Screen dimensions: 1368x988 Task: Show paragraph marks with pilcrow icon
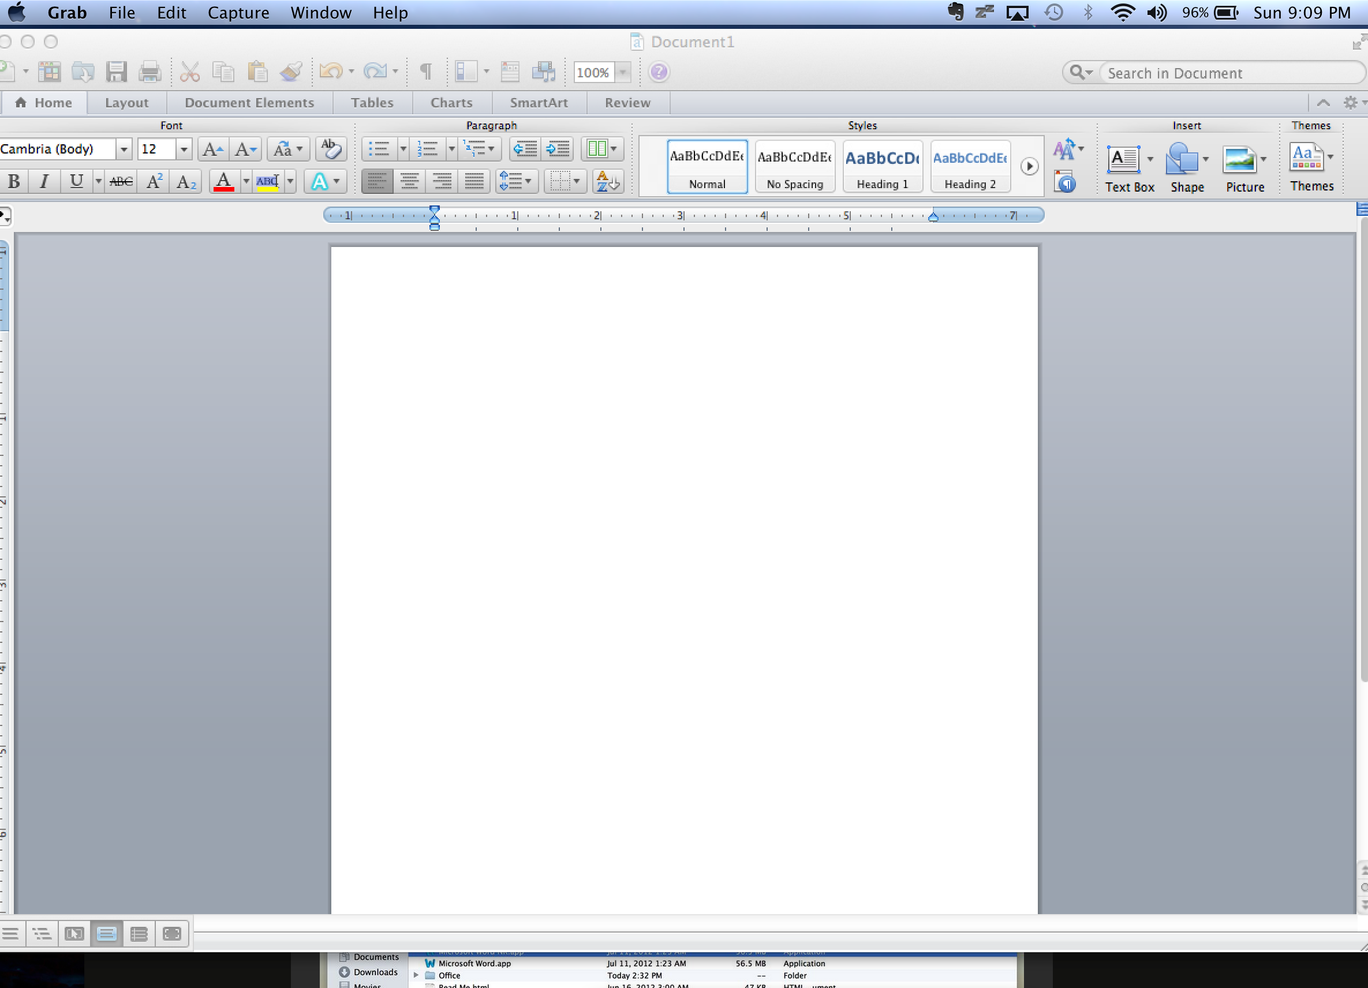pyautogui.click(x=425, y=72)
